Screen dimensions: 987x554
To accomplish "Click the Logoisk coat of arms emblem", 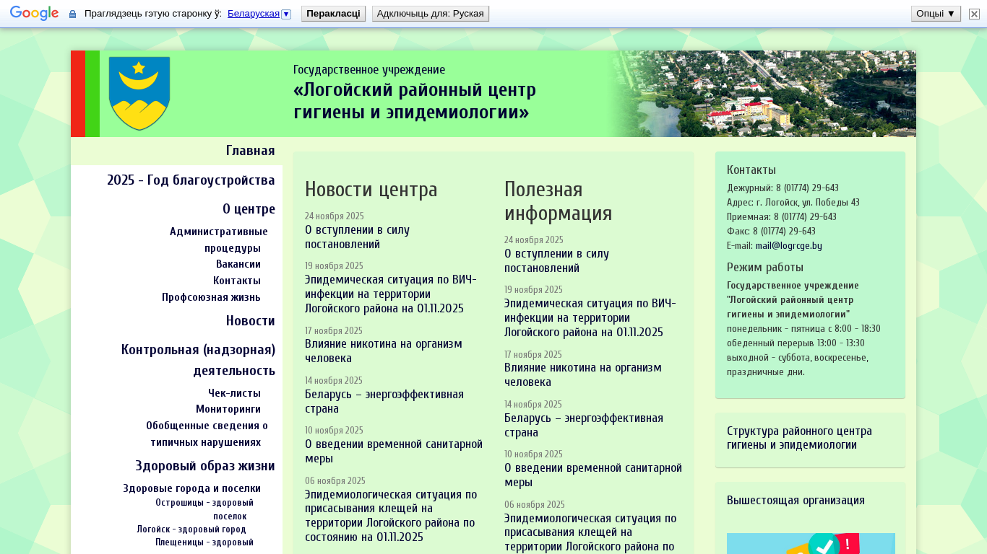I will tap(139, 94).
